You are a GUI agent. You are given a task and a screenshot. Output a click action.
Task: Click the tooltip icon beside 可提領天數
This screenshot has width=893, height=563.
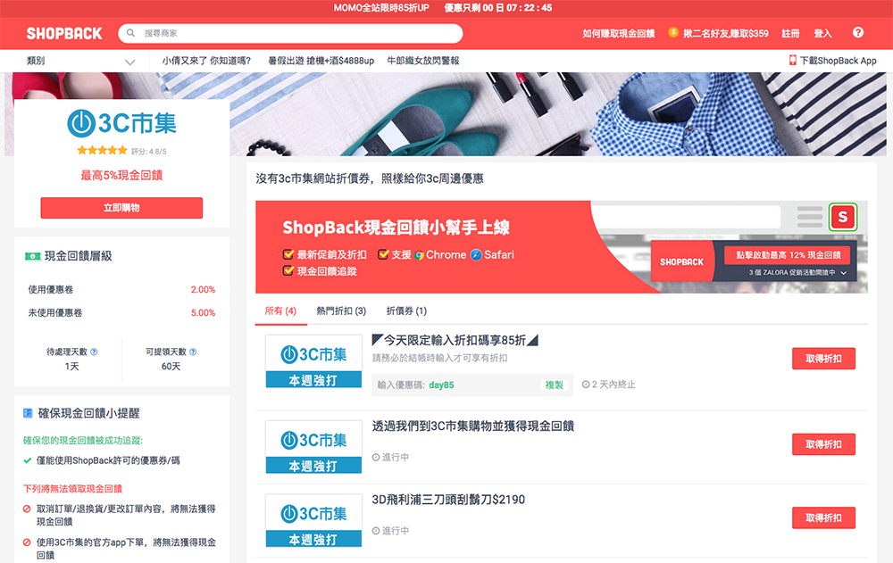(x=193, y=352)
